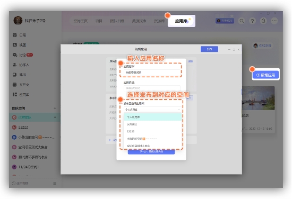Click the plus icon beside 团队空间
This screenshot has width=292, height=199.
(x=55, y=108)
